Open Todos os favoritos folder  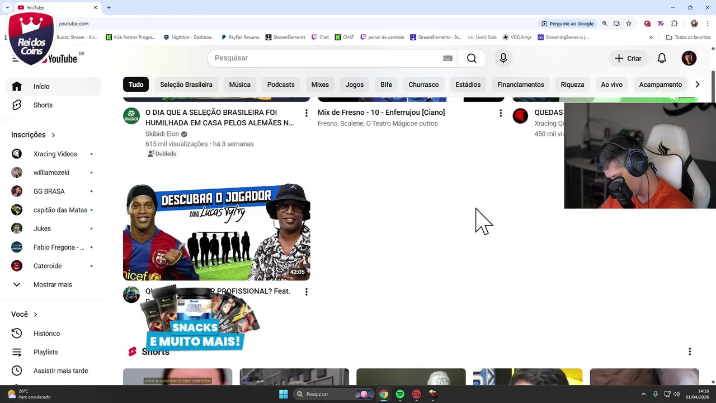click(689, 38)
